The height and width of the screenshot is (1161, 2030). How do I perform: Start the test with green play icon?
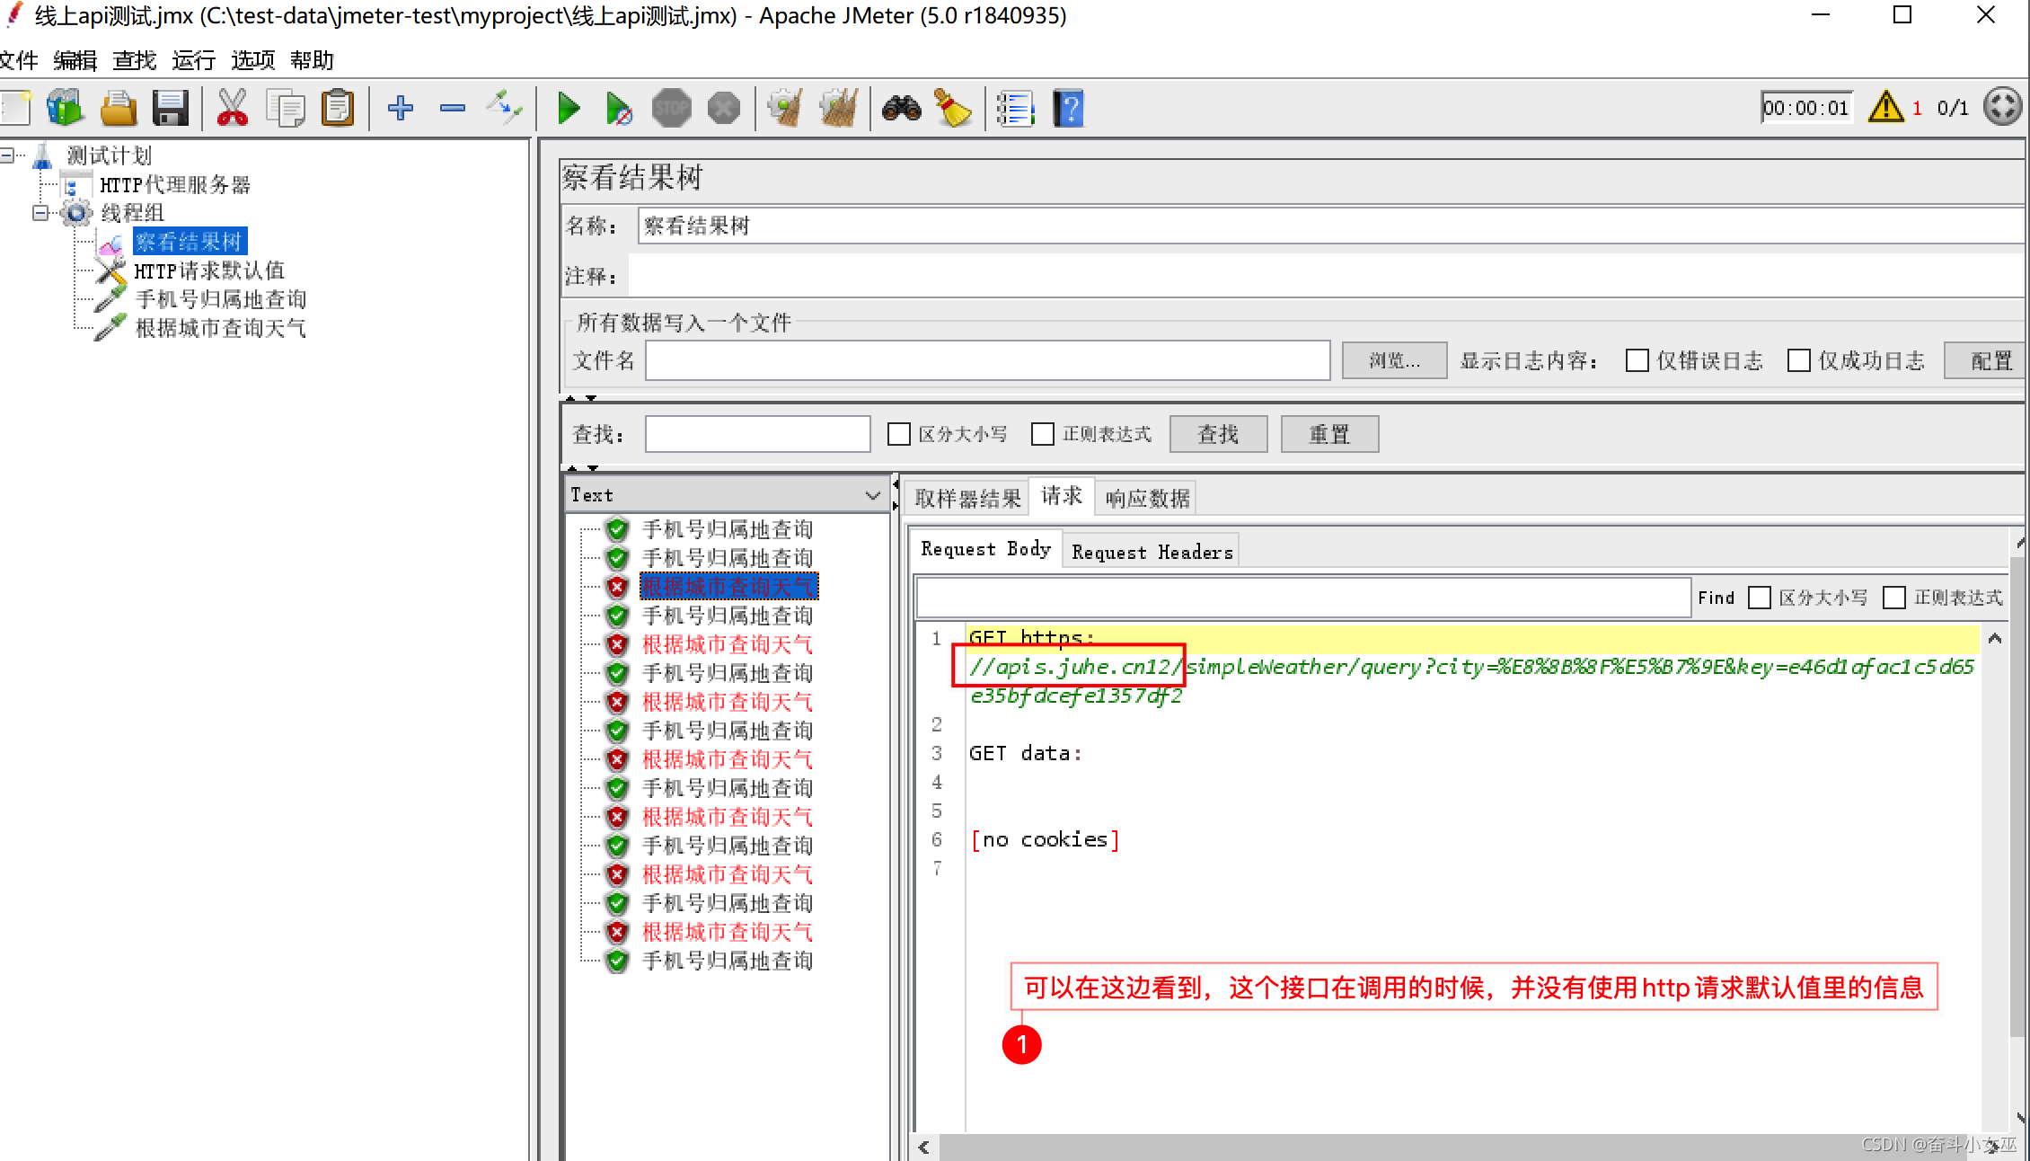coord(569,109)
